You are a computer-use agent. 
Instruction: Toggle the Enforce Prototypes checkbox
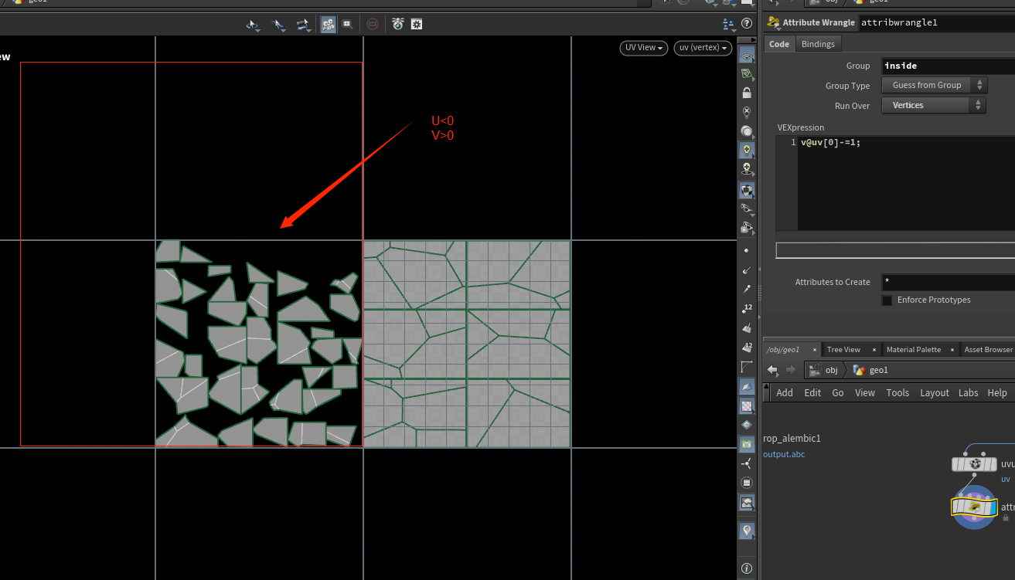[887, 300]
